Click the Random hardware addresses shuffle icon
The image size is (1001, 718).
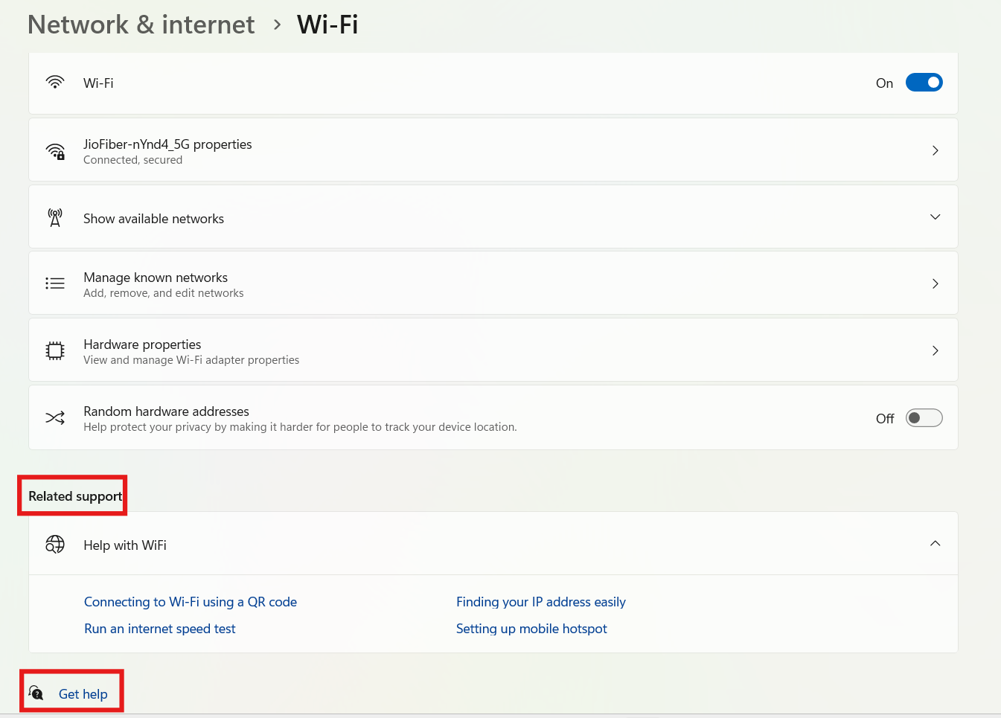pyautogui.click(x=55, y=417)
